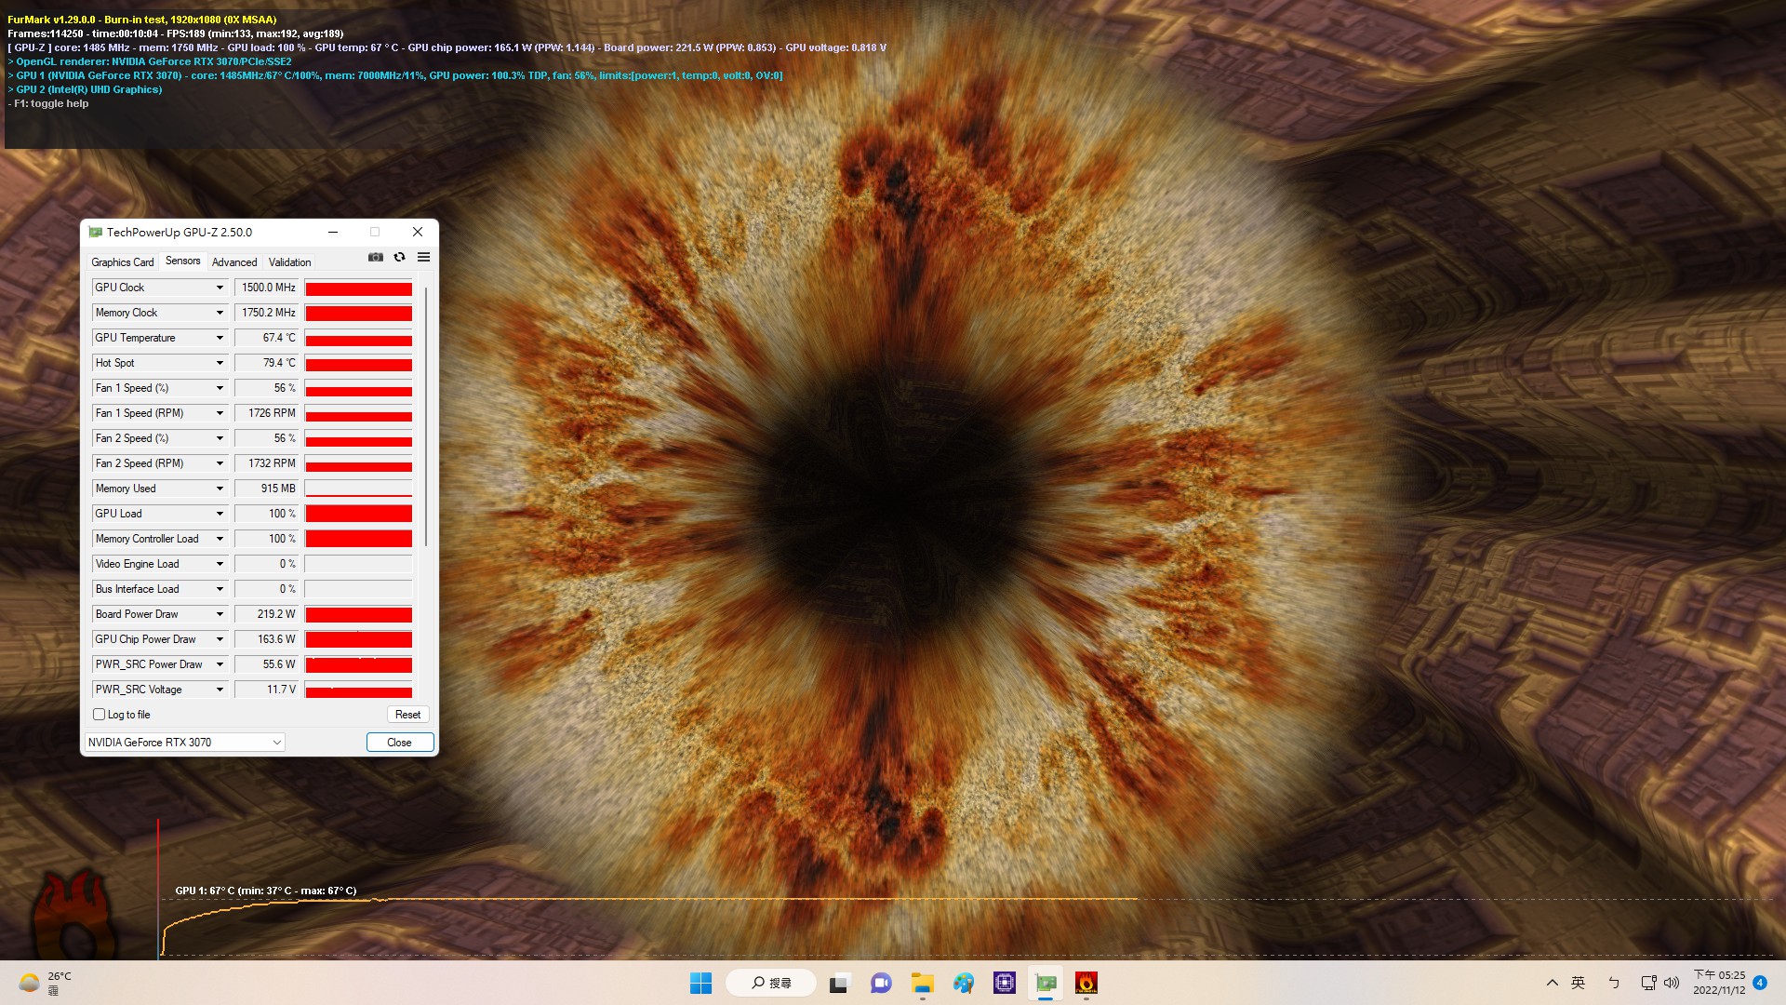Image resolution: width=1786 pixels, height=1005 pixels.
Task: Click the GPU Load red graph bar
Action: coord(358,514)
